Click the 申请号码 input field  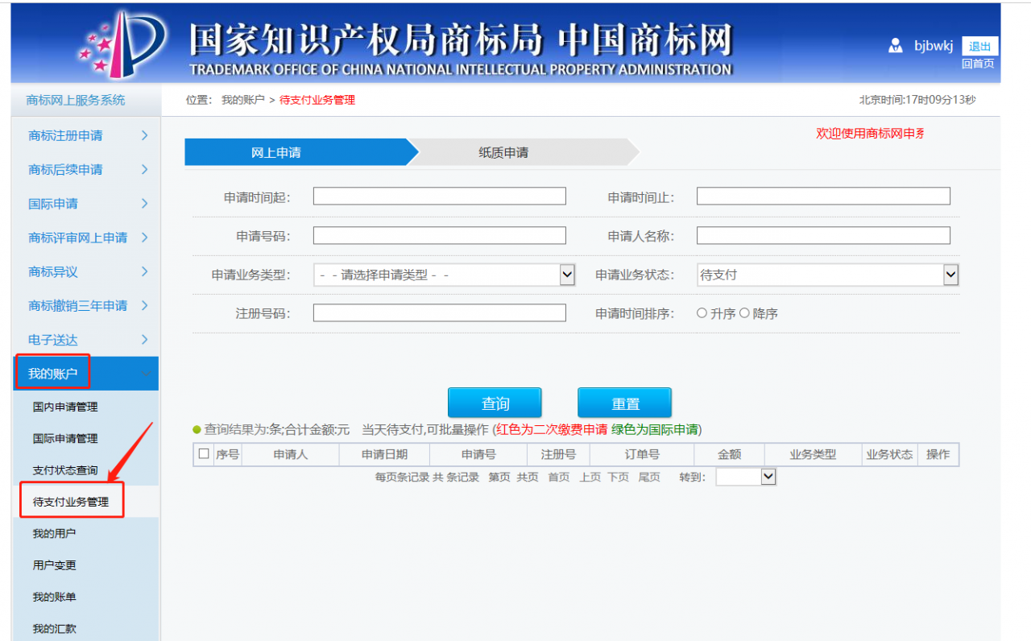(439, 235)
